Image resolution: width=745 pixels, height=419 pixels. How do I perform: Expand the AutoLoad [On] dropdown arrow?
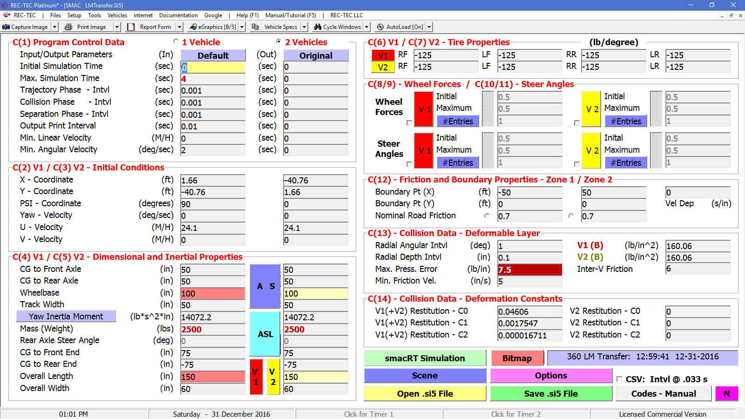(429, 27)
